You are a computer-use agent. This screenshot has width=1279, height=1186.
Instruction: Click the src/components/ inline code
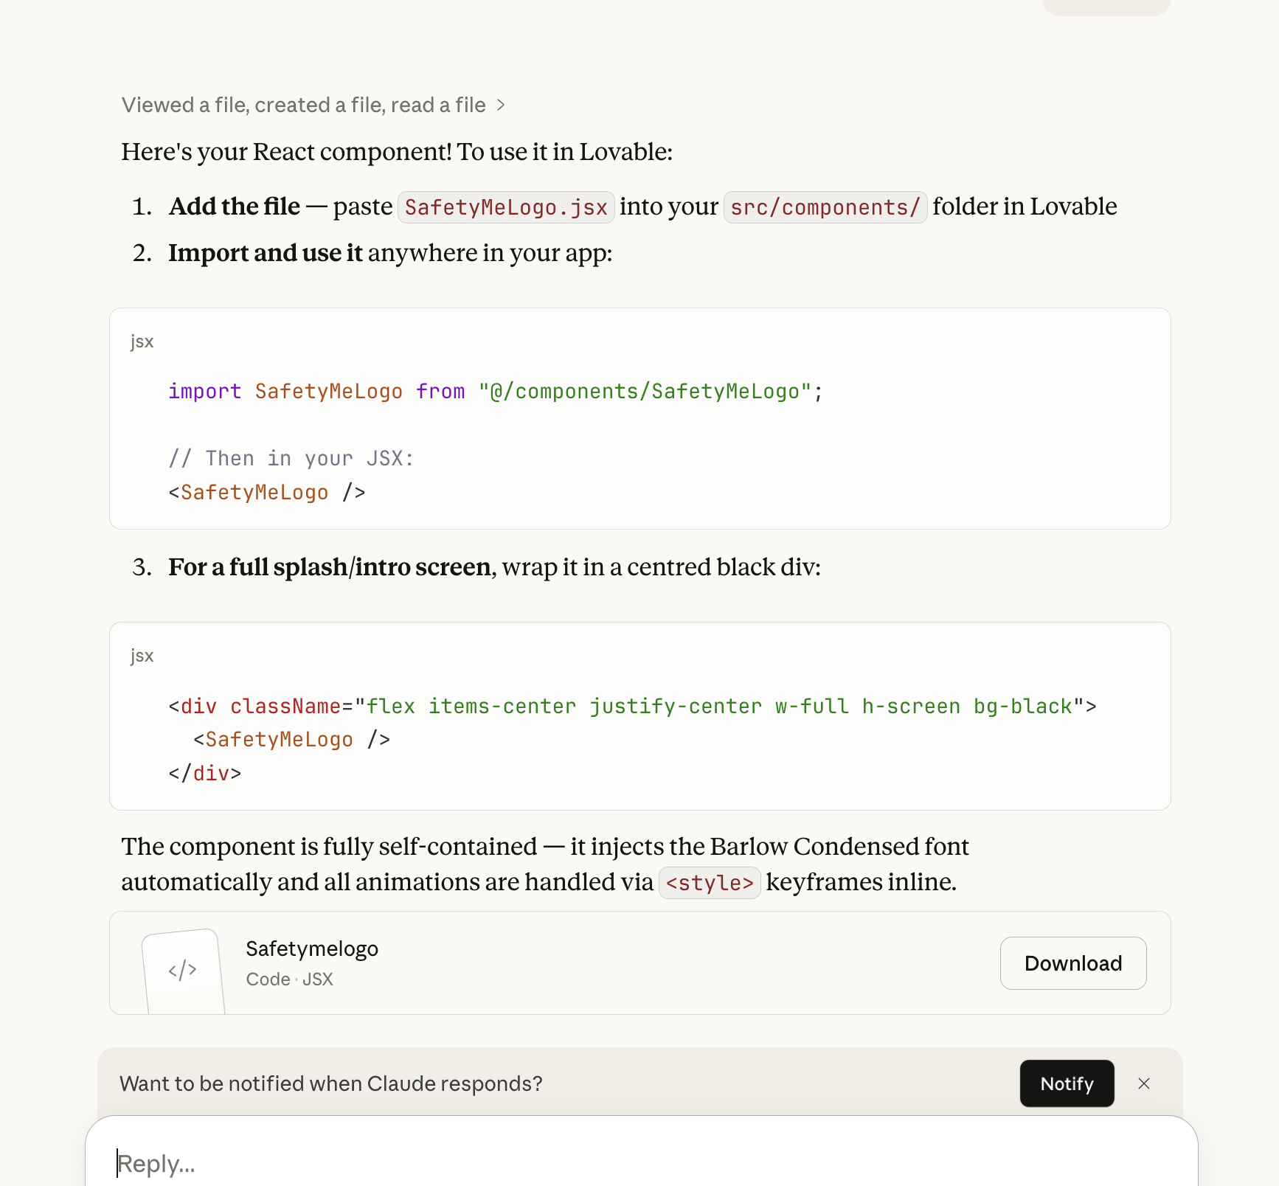click(825, 207)
